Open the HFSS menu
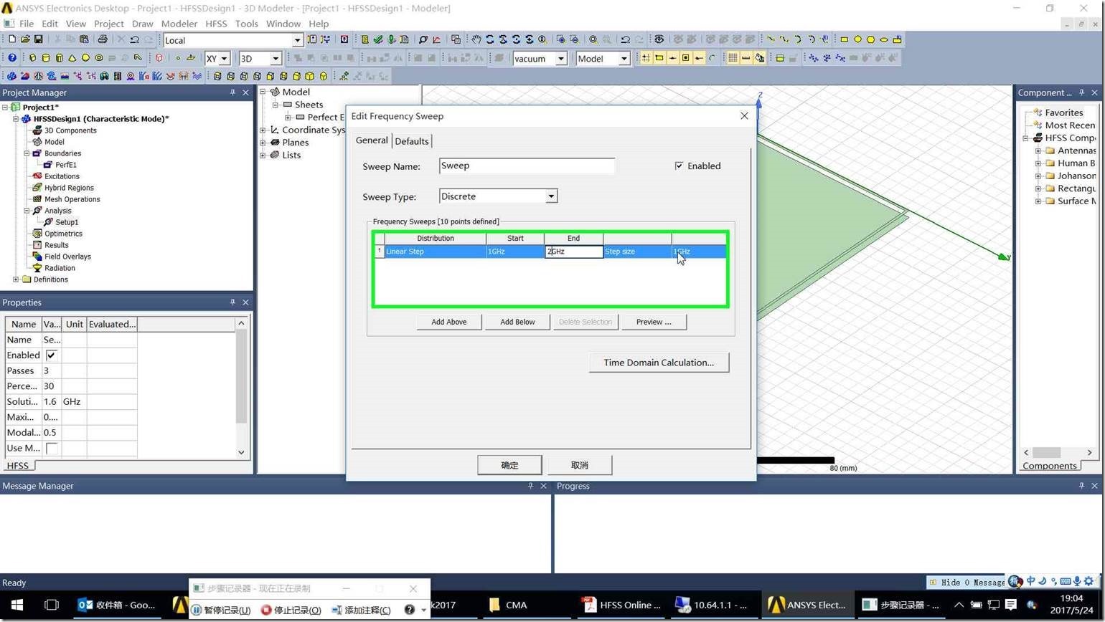 [x=216, y=24]
